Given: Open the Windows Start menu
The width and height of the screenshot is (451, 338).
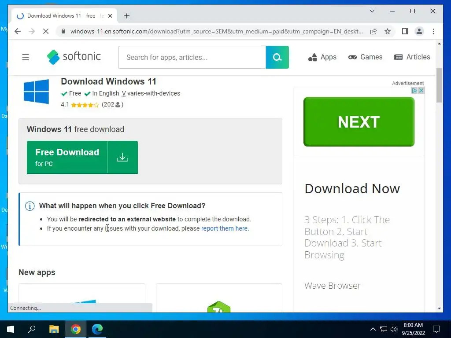Looking at the screenshot, I should point(11,329).
